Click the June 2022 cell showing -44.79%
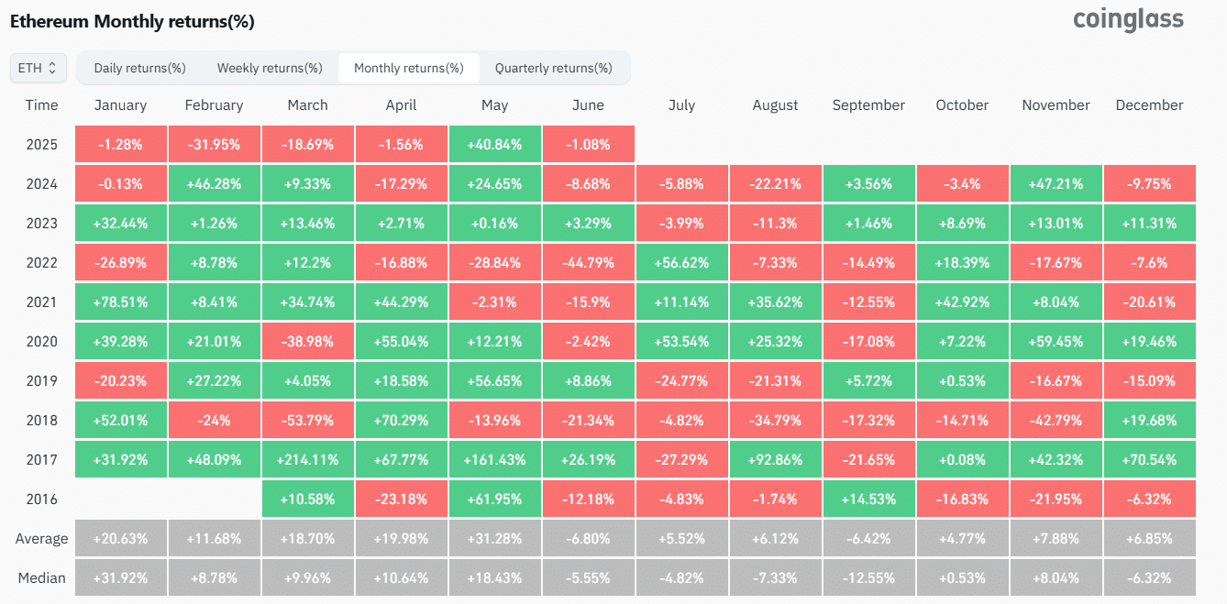The image size is (1227, 604). [x=588, y=262]
